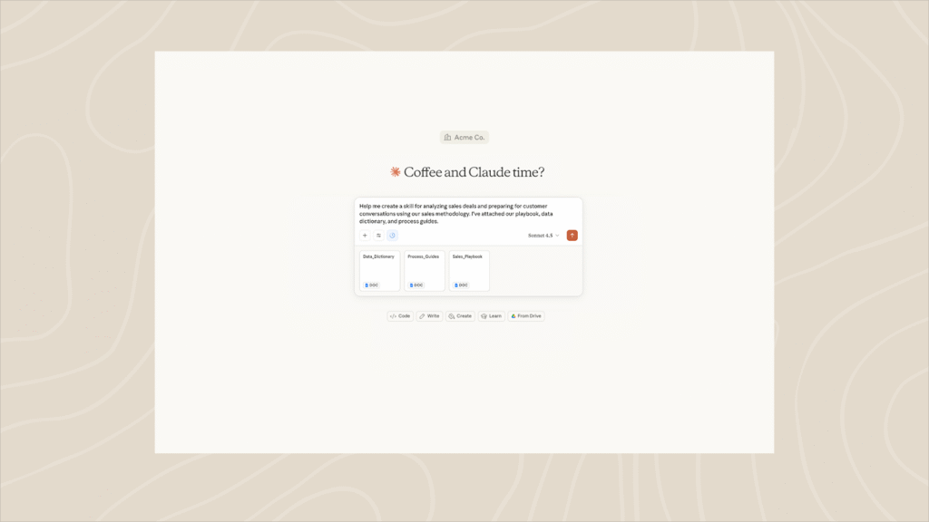This screenshot has width=929, height=522.
Task: Click the DOC badge on Sales_Playbook
Action: pyautogui.click(x=461, y=285)
